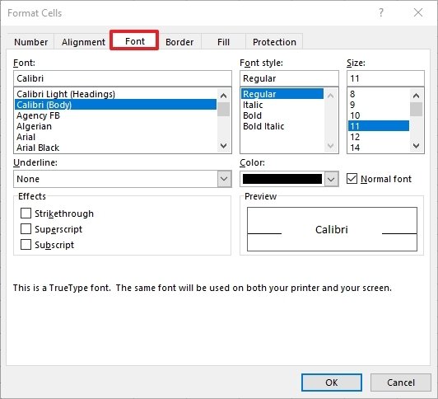This screenshot has width=438, height=399.
Task: Go to the Protection tab
Action: coord(274,42)
